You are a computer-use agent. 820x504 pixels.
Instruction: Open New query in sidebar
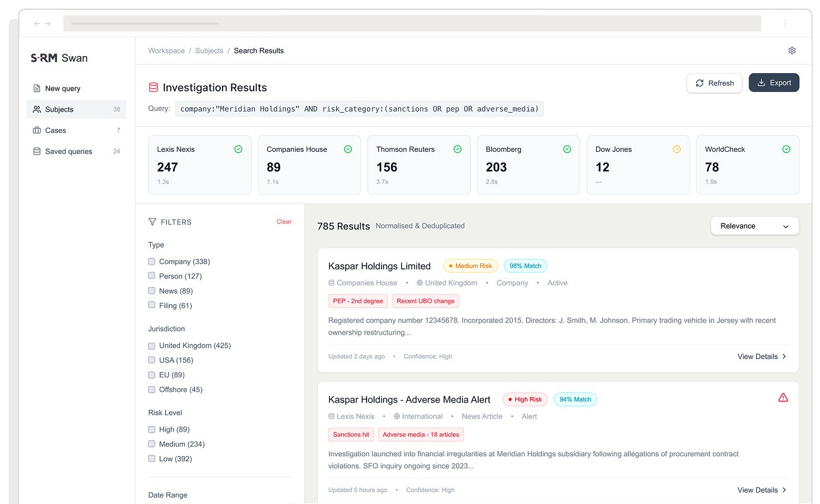click(x=76, y=88)
